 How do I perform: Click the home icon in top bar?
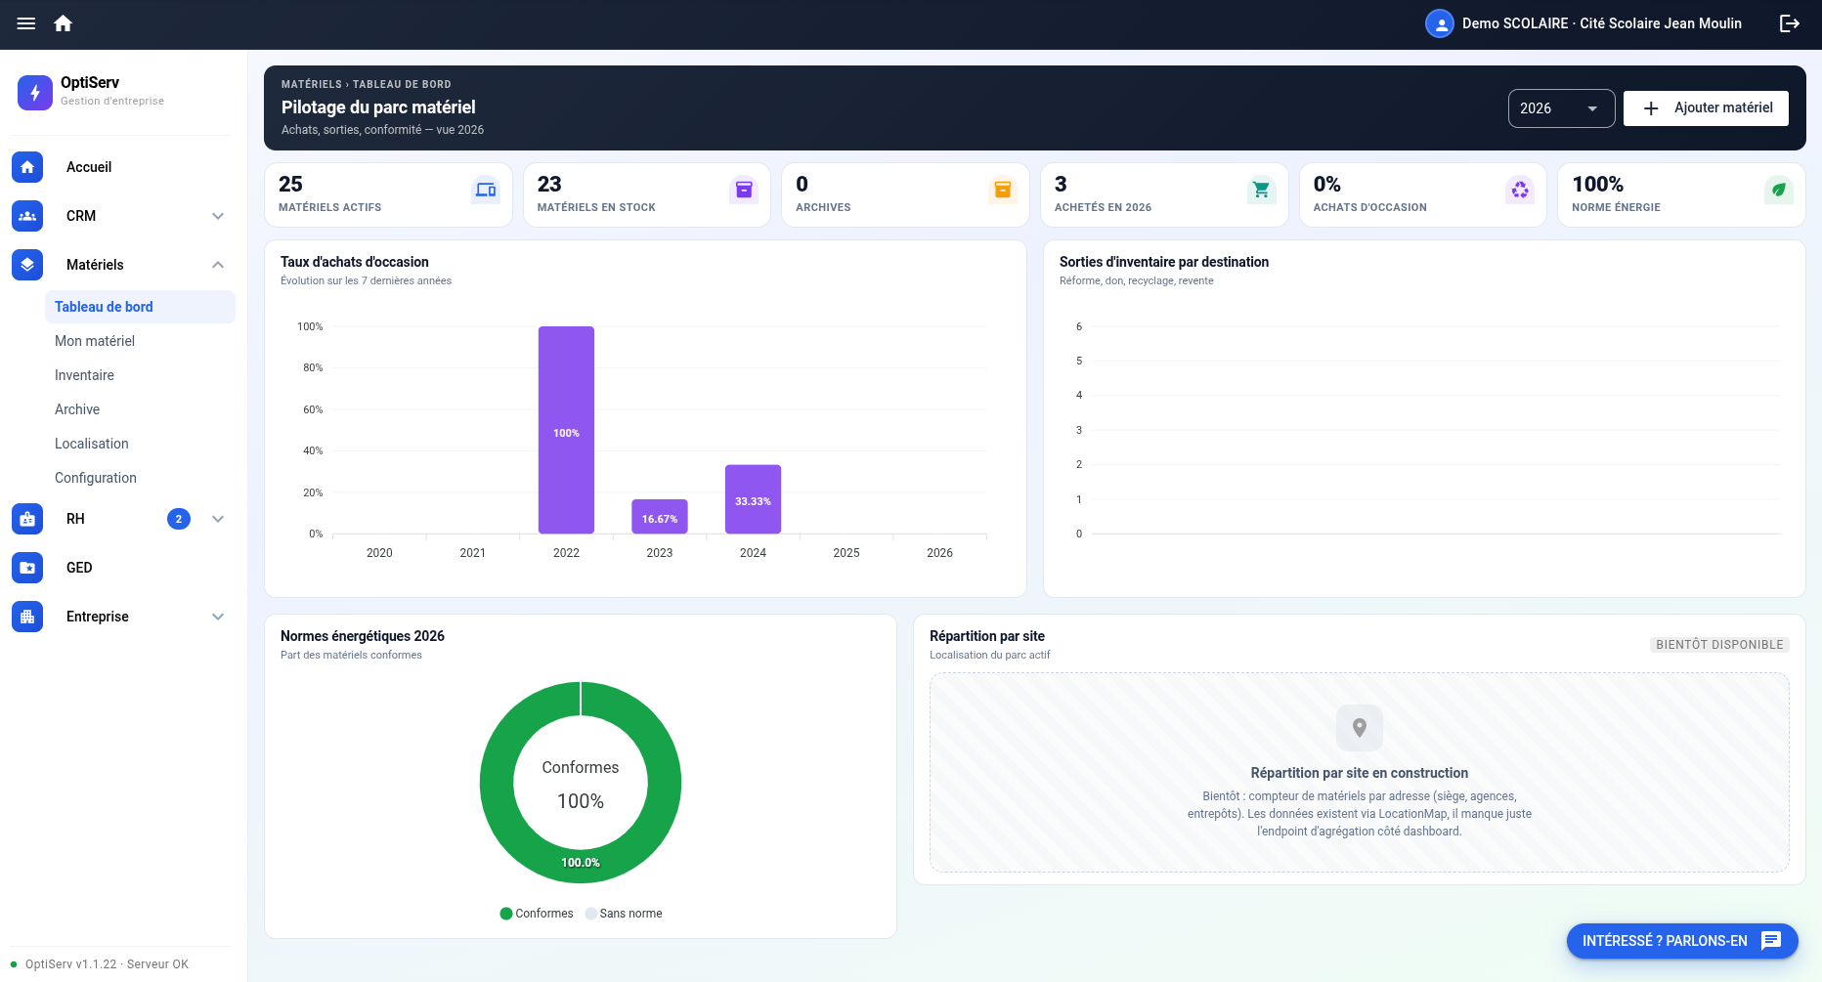pos(64,23)
